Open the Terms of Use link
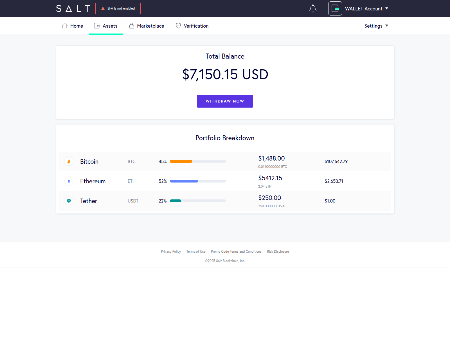 coord(196,252)
